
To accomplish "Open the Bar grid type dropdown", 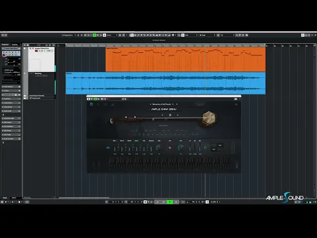I will [x=207, y=35].
